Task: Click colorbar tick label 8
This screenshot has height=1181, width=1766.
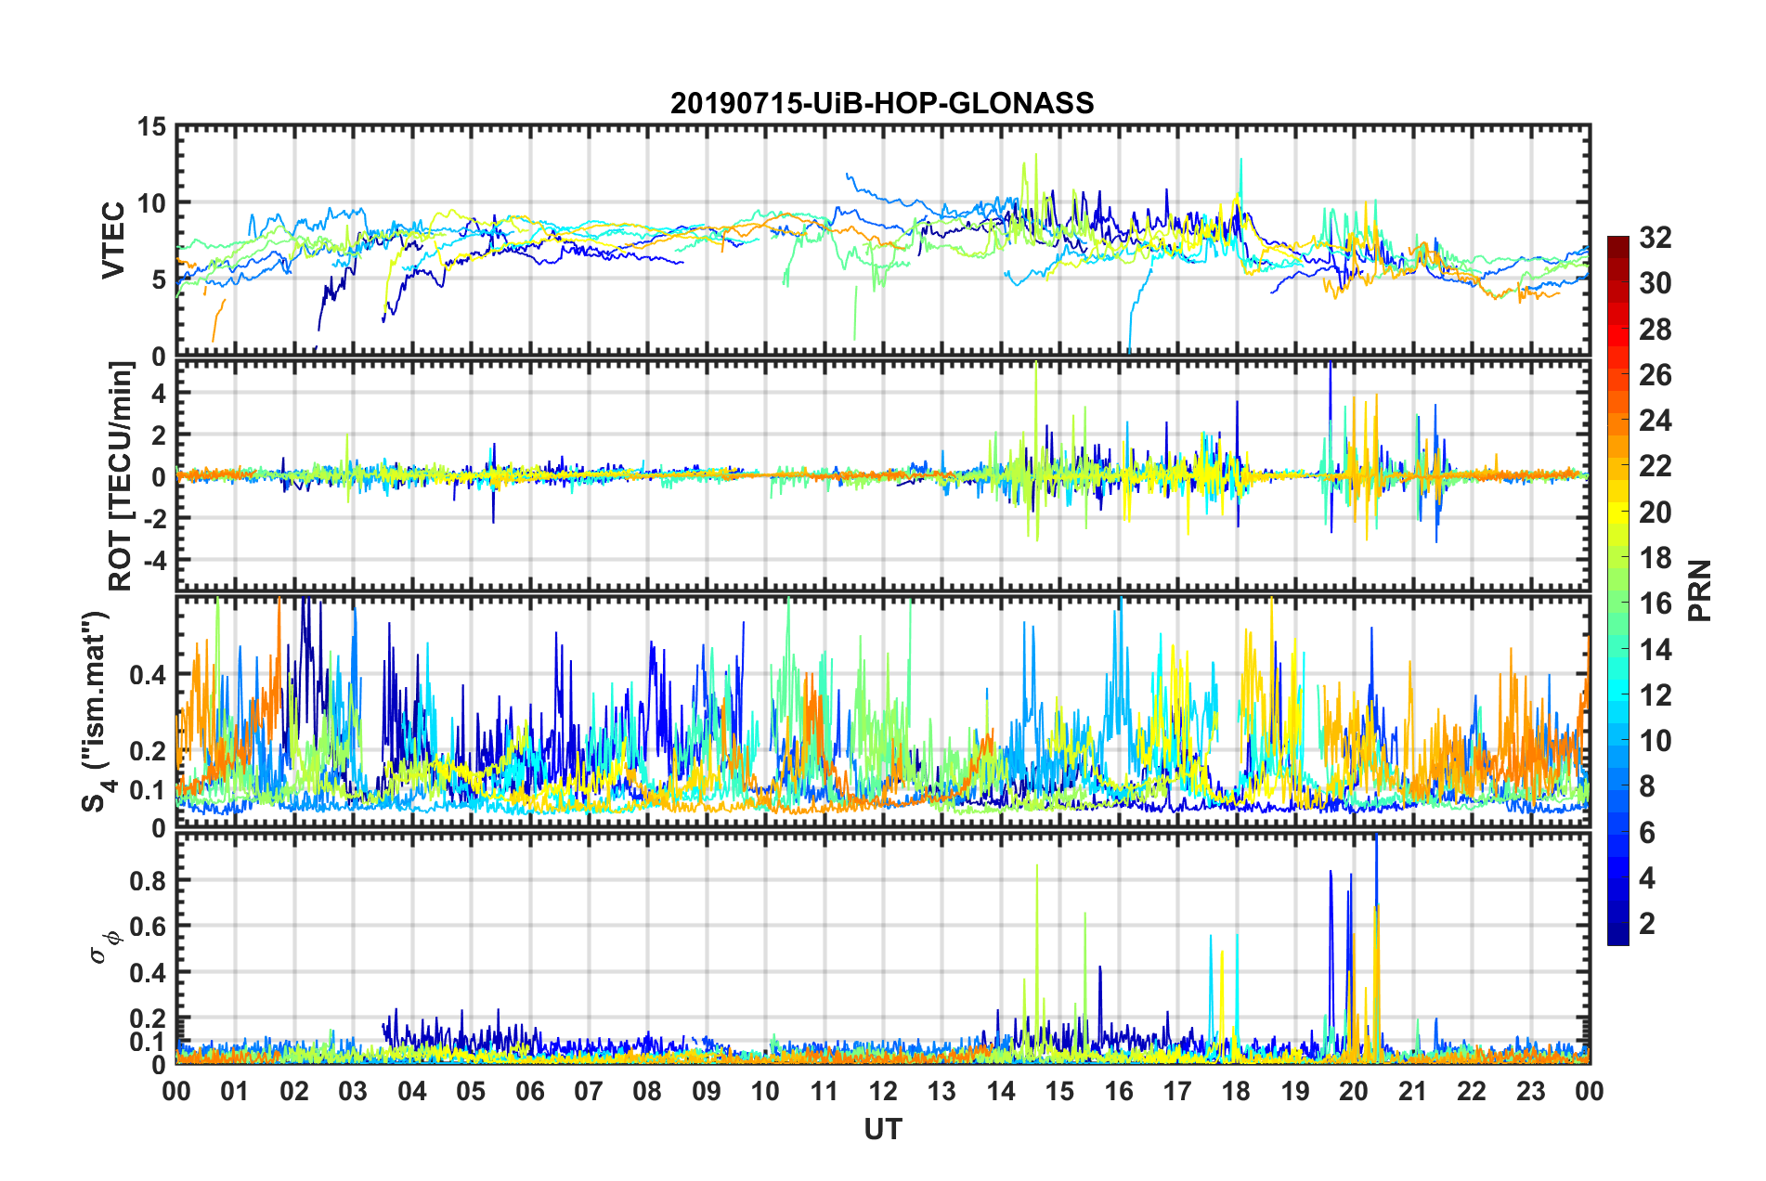Action: (x=1647, y=786)
